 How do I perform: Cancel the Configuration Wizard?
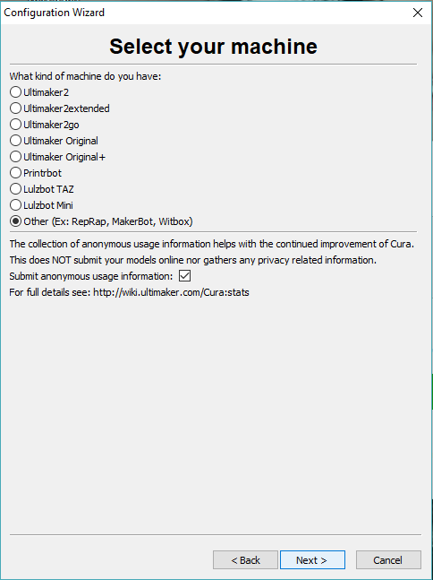tap(388, 560)
